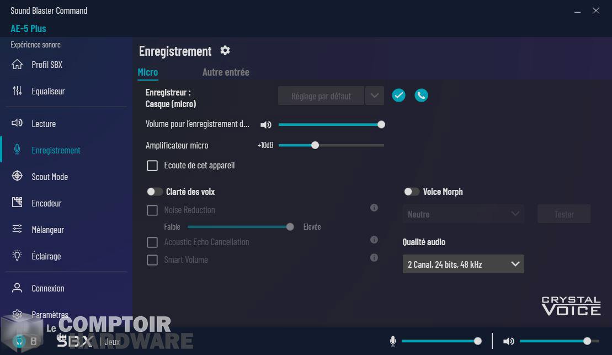This screenshot has height=355, width=612.
Task: Adjust the bottom bar microphone volume slider
Action: pos(441,341)
